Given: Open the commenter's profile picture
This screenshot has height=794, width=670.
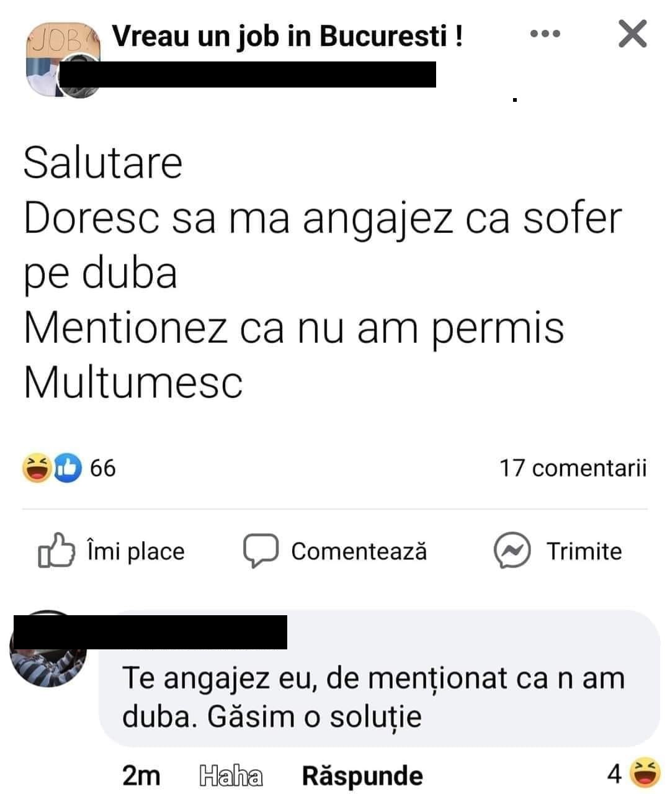Looking at the screenshot, I should (48, 649).
